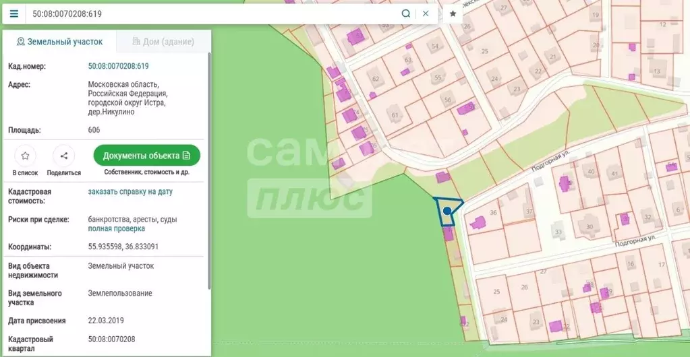Click the Поделиться share icon
This screenshot has height=357, width=690.
pyautogui.click(x=64, y=156)
